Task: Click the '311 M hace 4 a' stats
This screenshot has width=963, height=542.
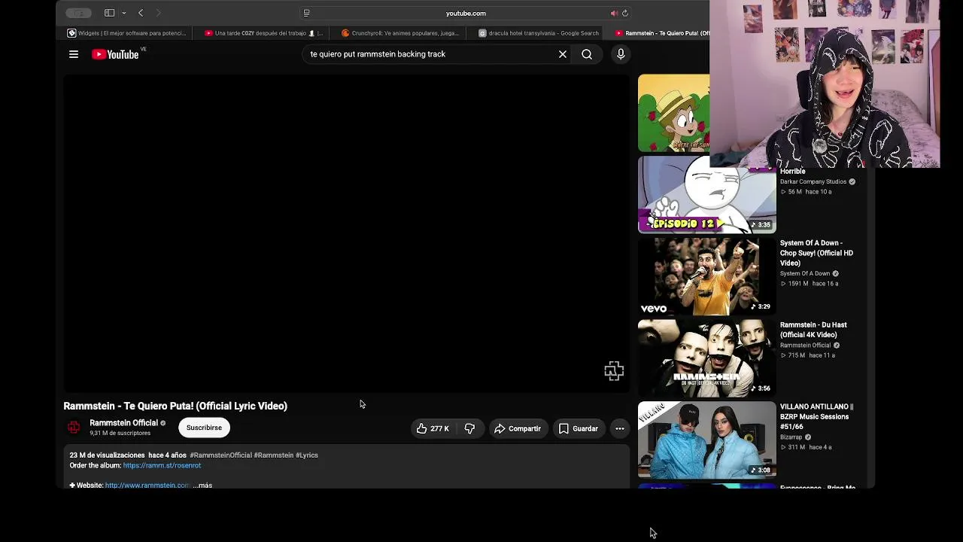Action: [806, 447]
